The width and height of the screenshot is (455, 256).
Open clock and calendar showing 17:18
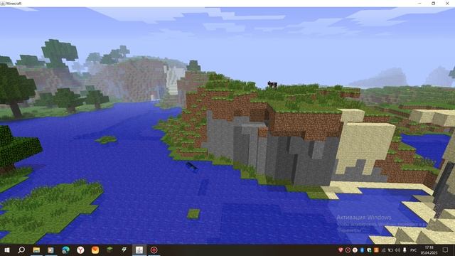429,250
